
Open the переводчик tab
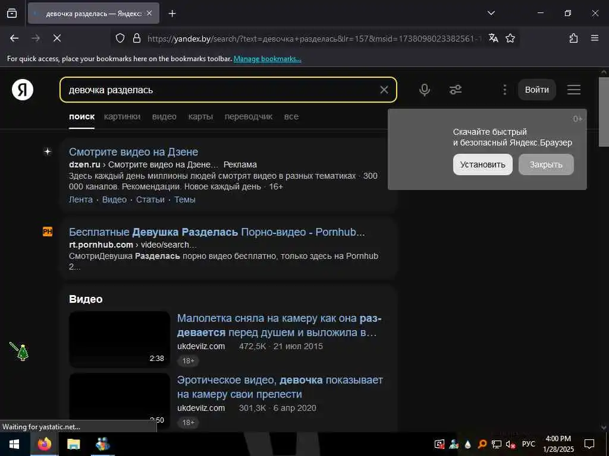click(x=249, y=117)
